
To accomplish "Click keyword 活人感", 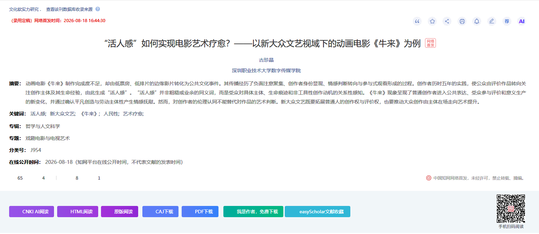I will click(38, 114).
